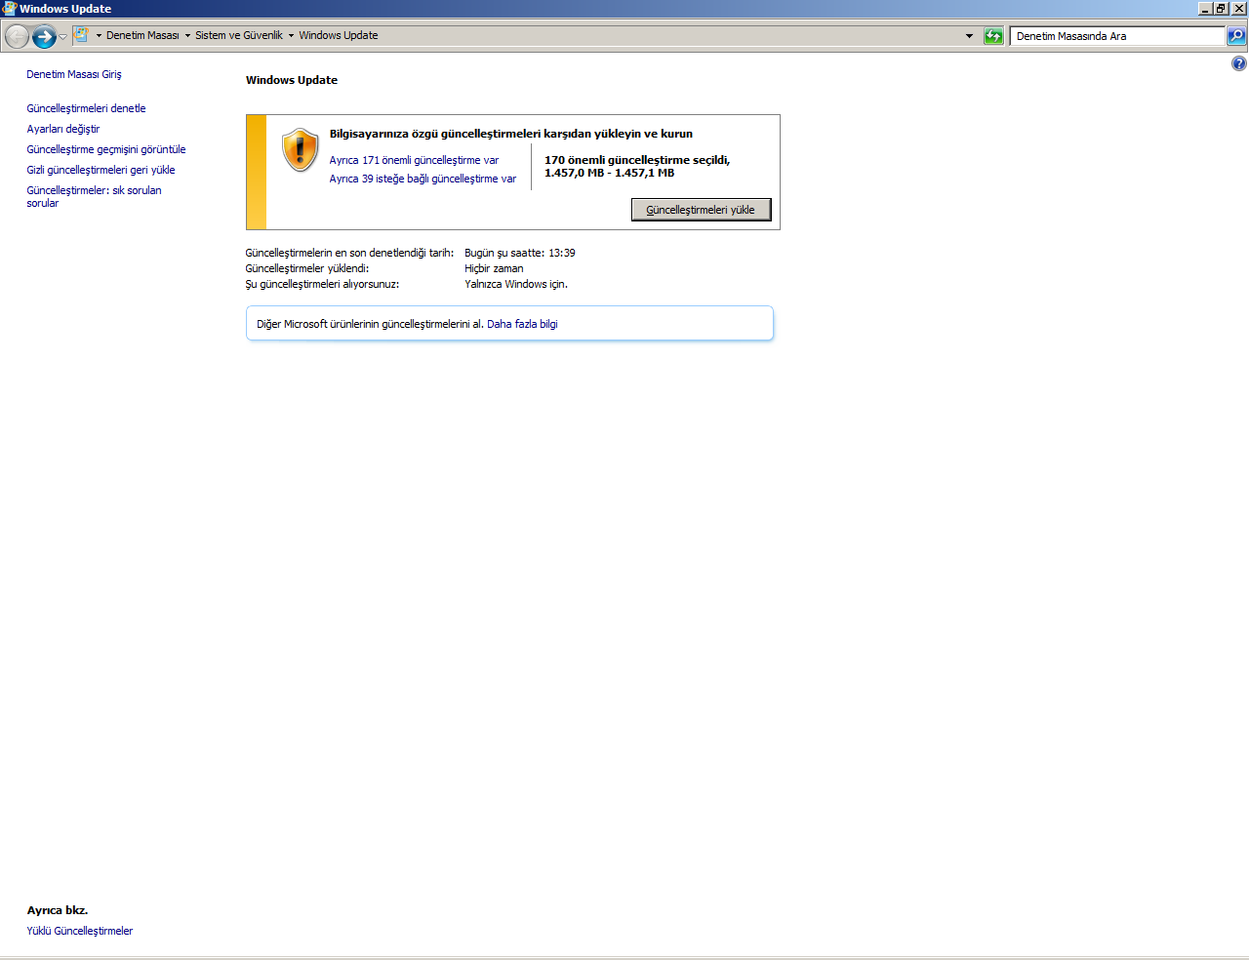Click Ayrıca 39 isteğe bağlı güncelleştirme var

pos(423,179)
